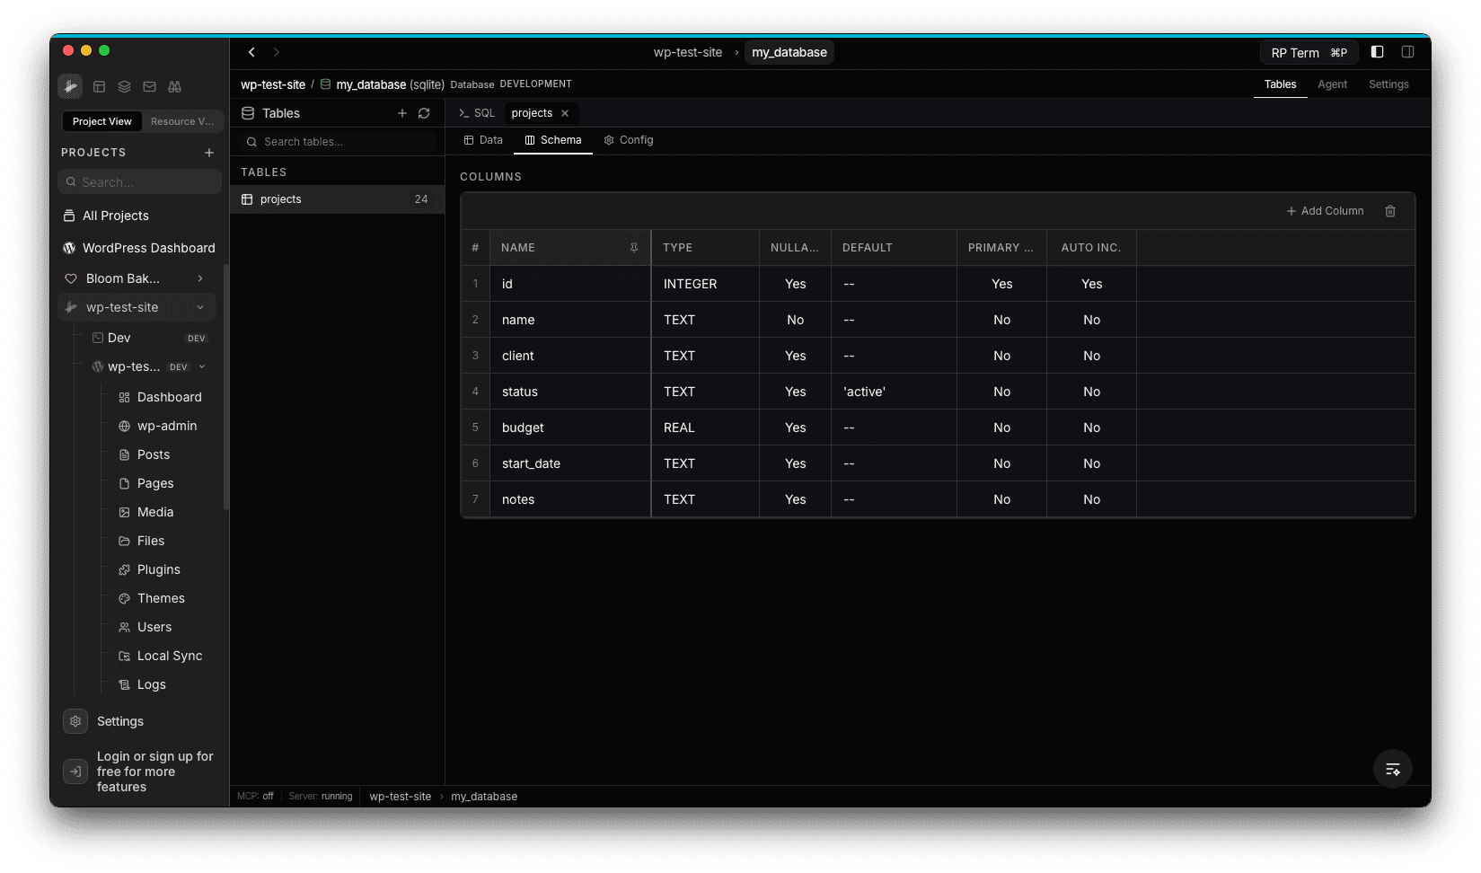Open the Agent tab
This screenshot has height=873, width=1481.
(1333, 84)
